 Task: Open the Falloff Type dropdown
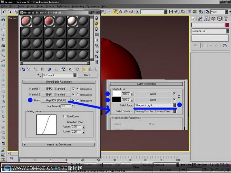coord(174,105)
